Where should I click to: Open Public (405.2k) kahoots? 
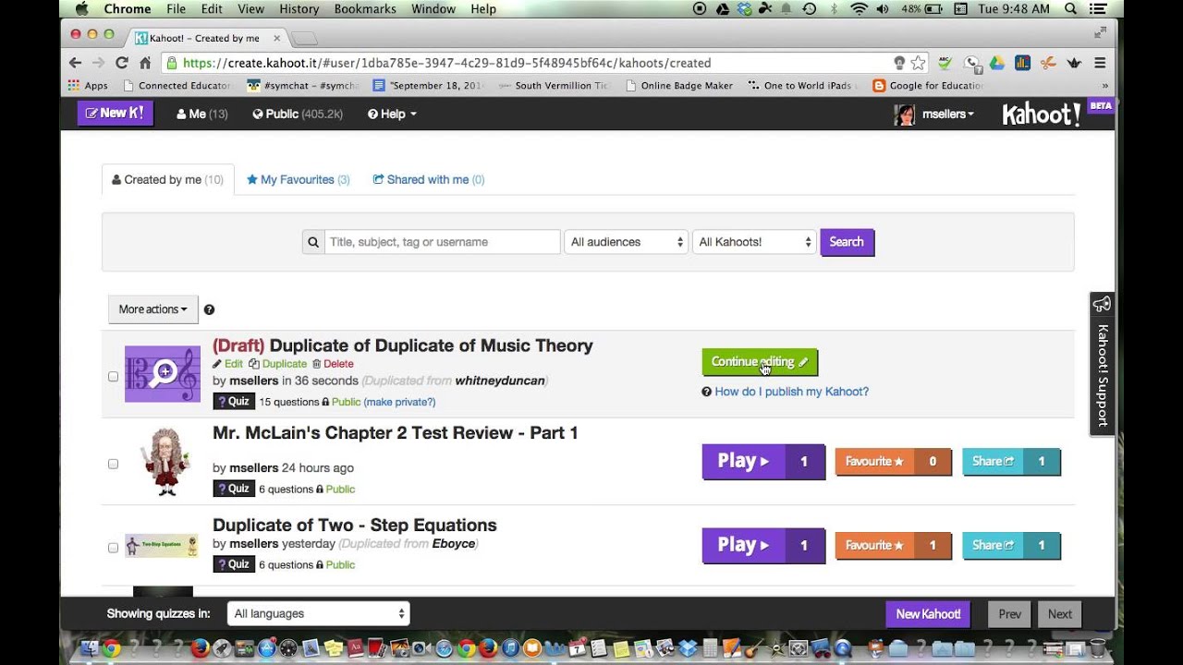pos(298,114)
